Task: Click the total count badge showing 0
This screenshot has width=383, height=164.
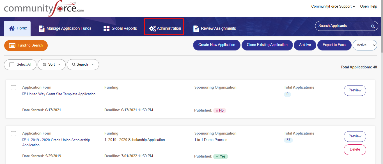Action: (287, 94)
